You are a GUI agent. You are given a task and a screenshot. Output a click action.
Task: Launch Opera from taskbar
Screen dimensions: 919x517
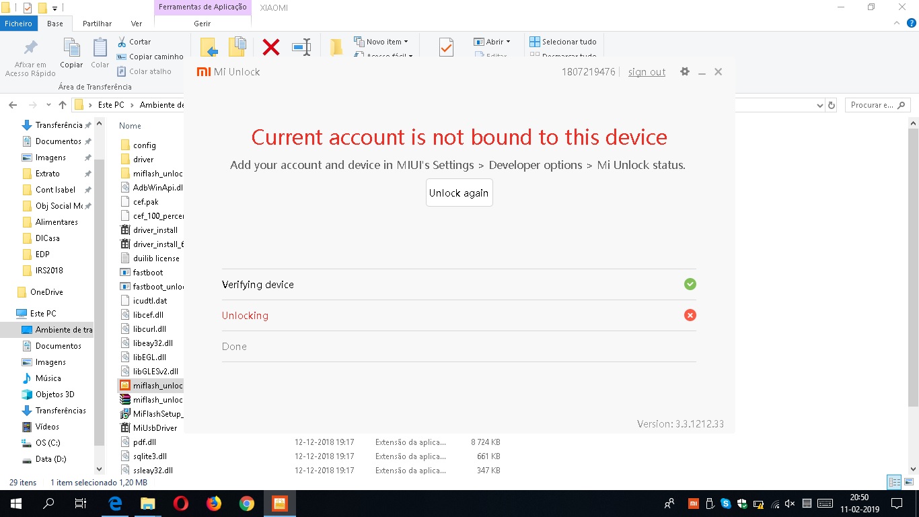(x=180, y=504)
